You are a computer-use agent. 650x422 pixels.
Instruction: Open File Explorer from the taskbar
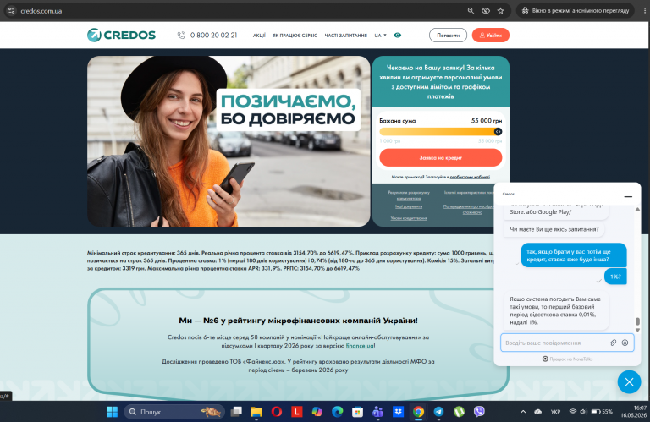click(x=256, y=412)
